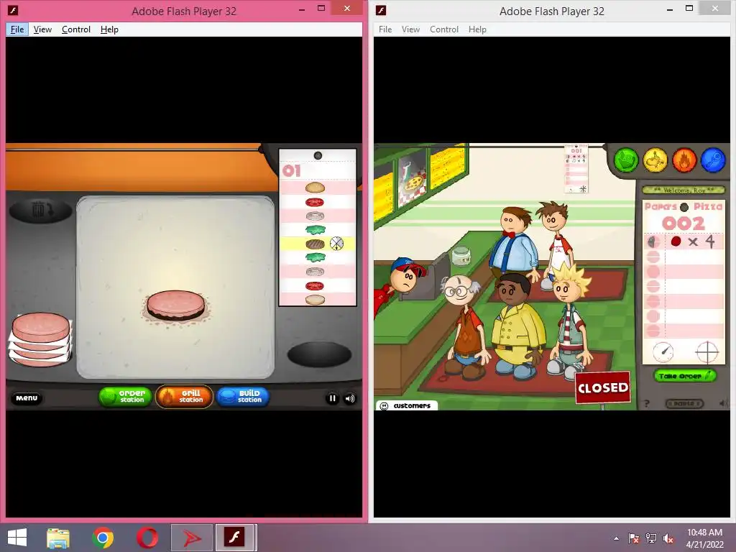Screen dimensions: 736x552
Task: Select the Grill Station button
Action: click(184, 397)
